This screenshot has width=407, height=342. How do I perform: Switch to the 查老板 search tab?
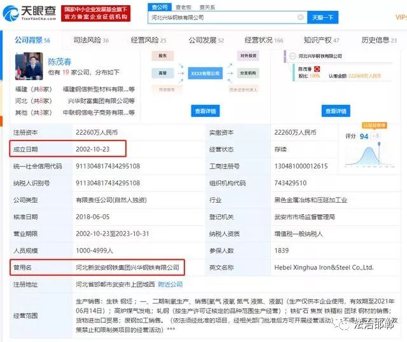(184, 7)
